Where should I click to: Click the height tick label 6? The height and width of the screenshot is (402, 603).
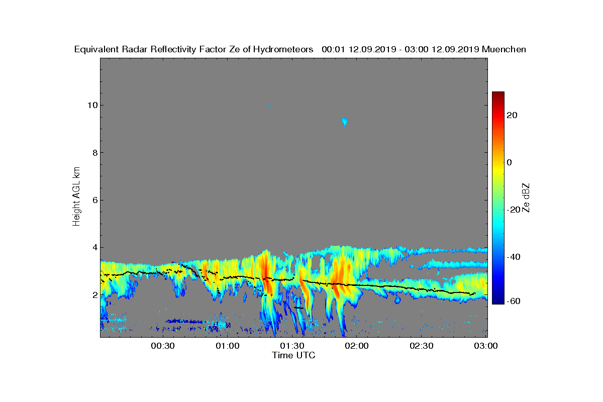(x=94, y=200)
